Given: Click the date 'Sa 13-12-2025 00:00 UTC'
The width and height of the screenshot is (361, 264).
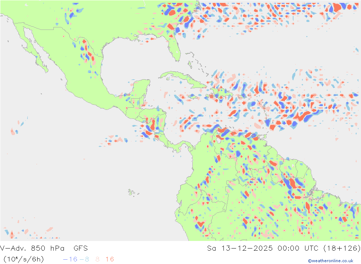Looking at the screenshot, I should (x=262, y=249).
